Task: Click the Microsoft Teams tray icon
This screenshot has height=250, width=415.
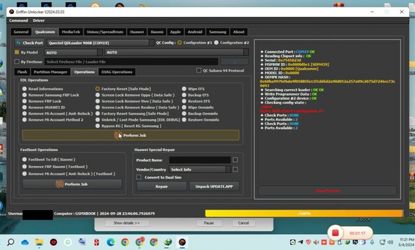Action: pyautogui.click(x=363, y=242)
